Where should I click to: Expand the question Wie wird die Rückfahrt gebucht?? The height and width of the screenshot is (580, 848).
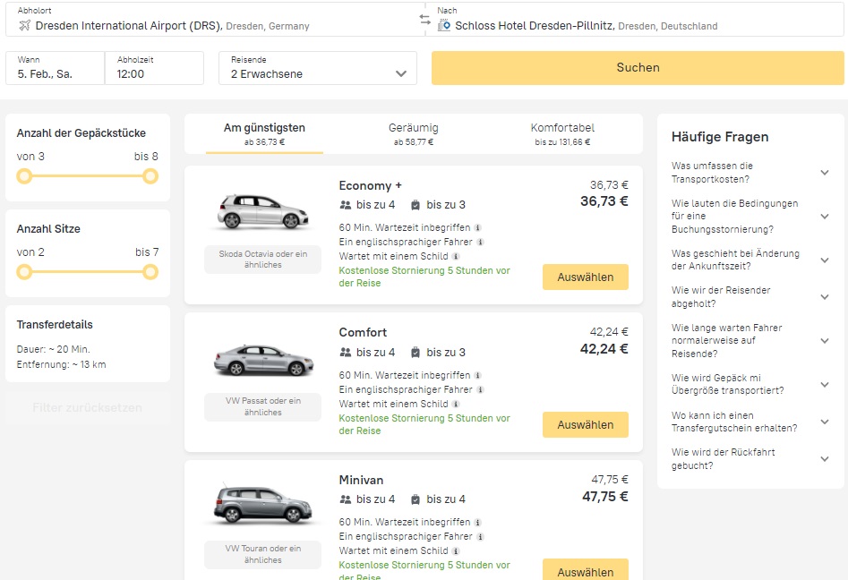click(x=824, y=459)
